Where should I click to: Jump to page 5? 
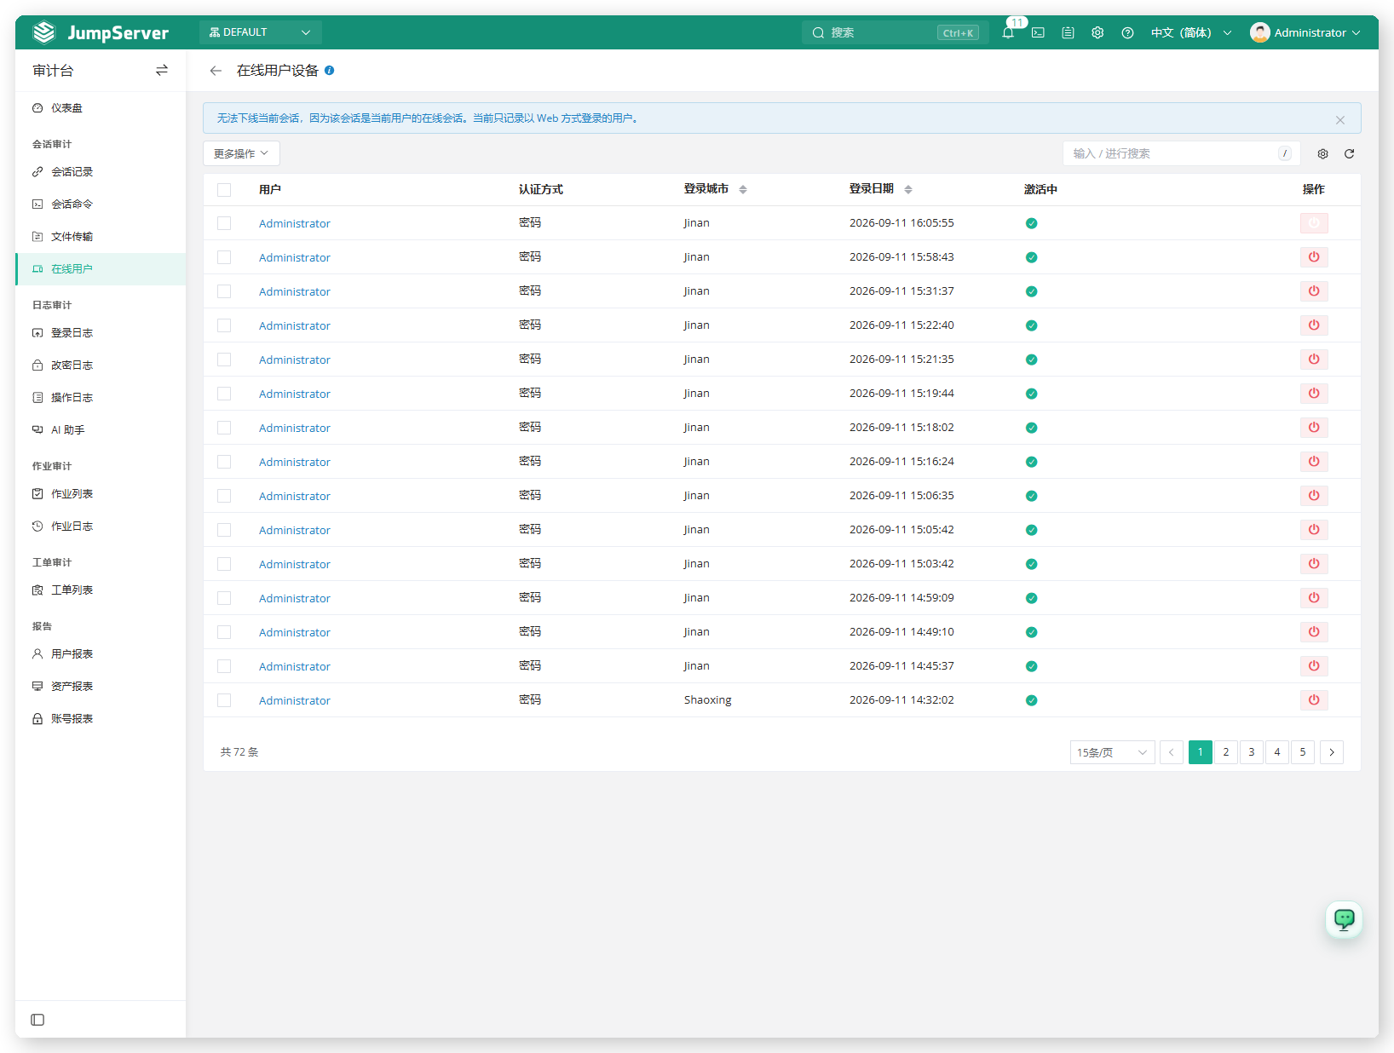pos(1303,752)
